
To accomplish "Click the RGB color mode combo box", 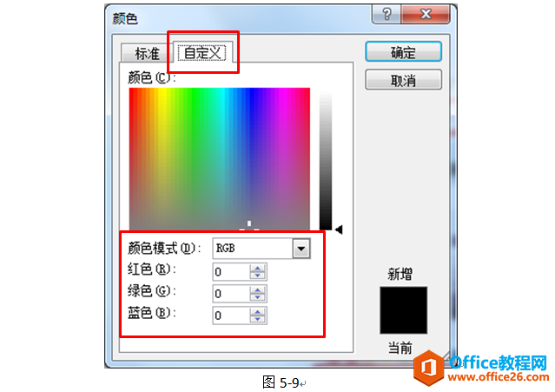I will [x=261, y=249].
